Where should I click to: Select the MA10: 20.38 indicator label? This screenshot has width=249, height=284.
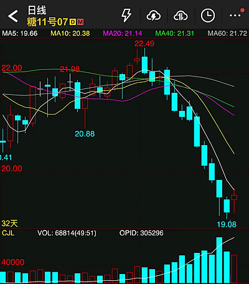point(70,34)
